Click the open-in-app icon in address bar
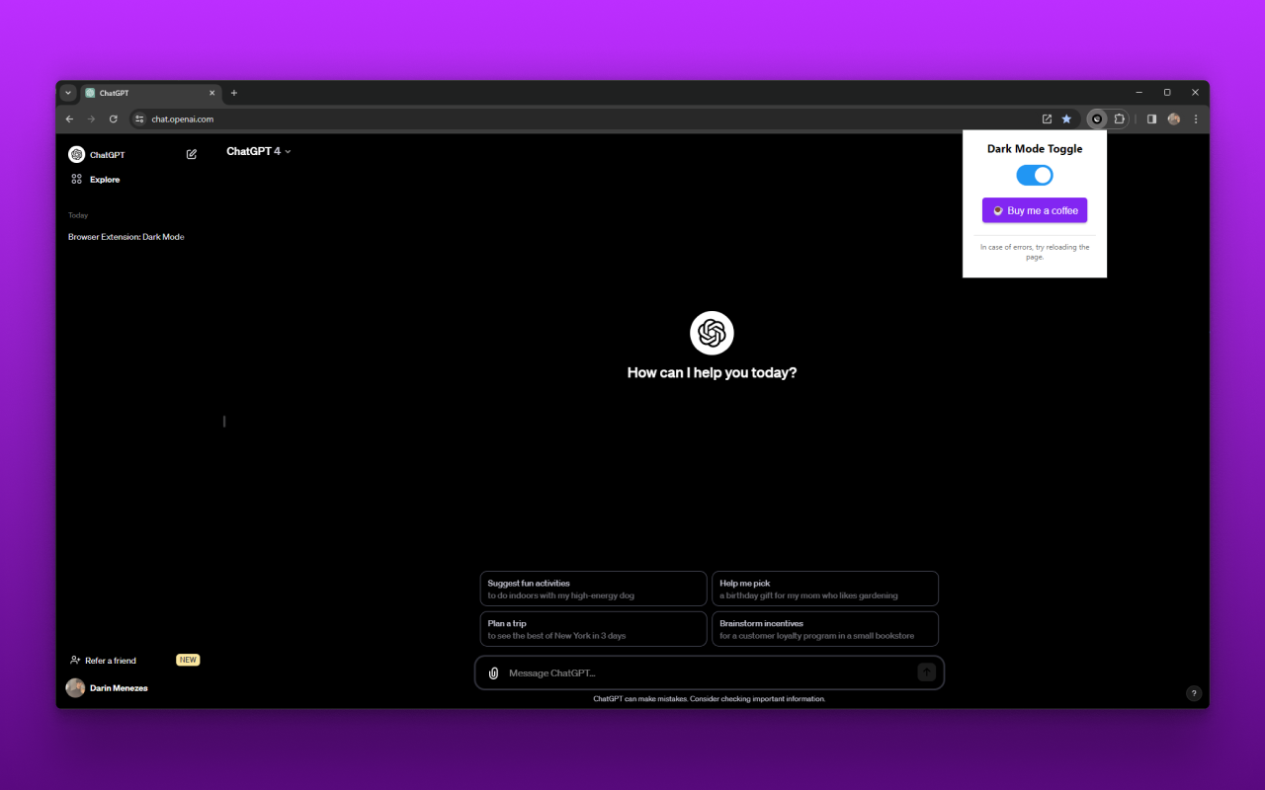 pyautogui.click(x=1047, y=118)
